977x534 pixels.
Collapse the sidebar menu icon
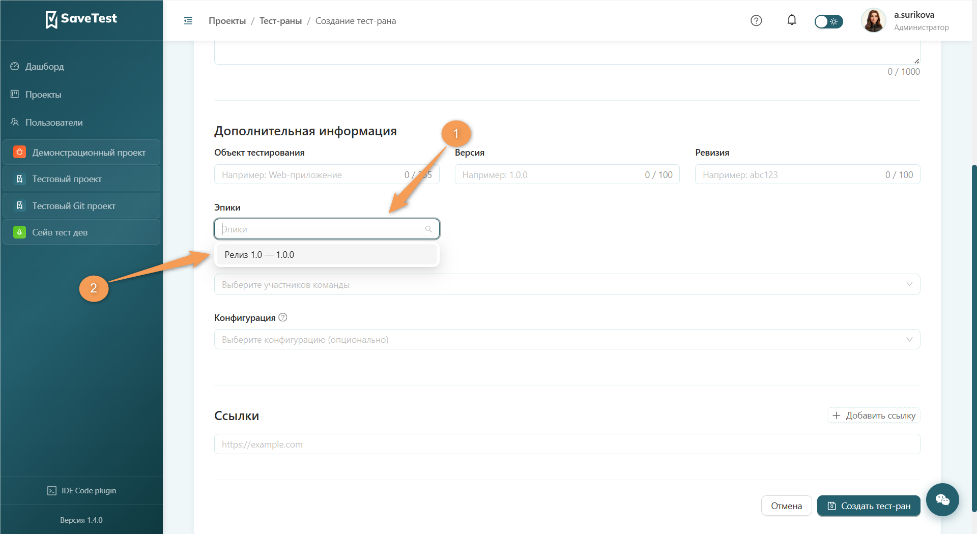click(x=188, y=21)
